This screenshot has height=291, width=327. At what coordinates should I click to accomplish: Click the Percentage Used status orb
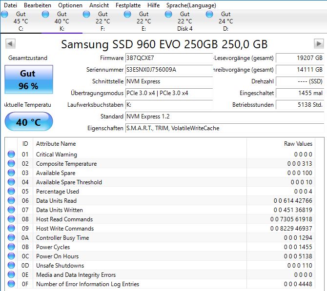point(11,191)
